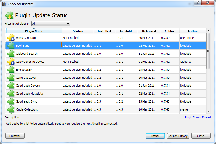Click the vertical scrollbar thumb
The image size is (216, 144).
[209, 51]
